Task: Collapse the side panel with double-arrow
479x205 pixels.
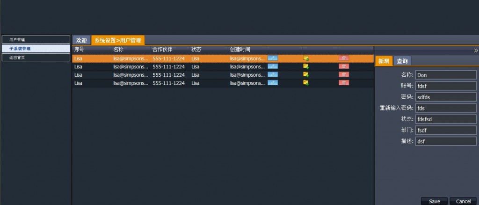Action: coord(476,51)
